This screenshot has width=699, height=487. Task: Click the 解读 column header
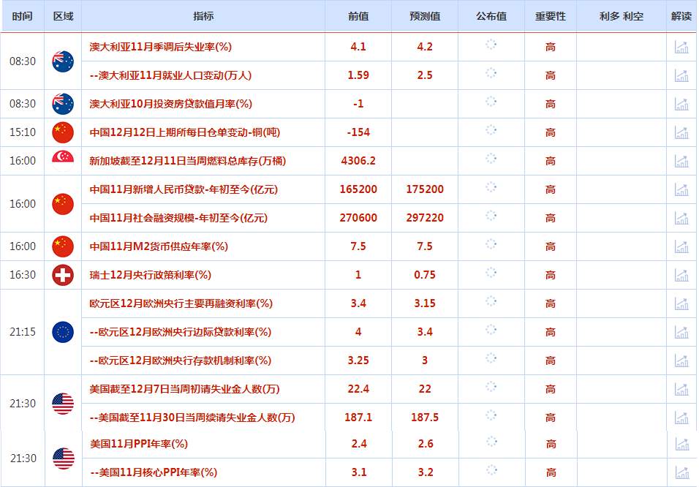(681, 17)
